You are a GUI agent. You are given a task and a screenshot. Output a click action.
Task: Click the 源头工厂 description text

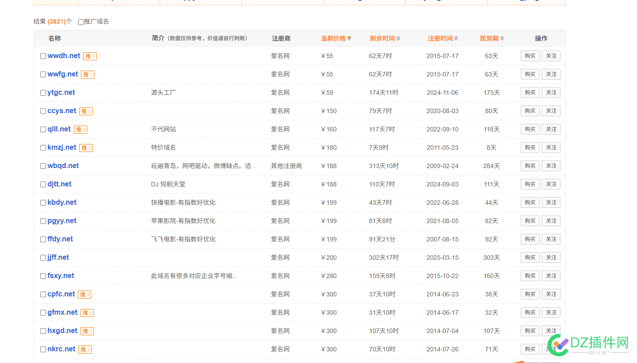(x=164, y=93)
